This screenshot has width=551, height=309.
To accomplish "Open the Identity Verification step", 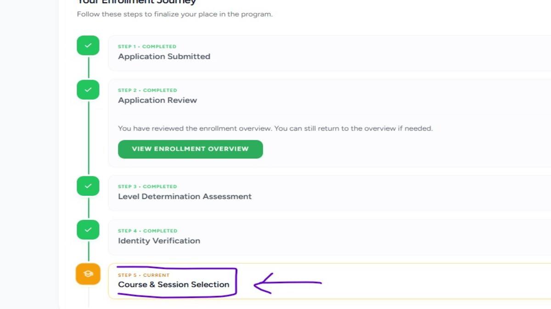I will click(159, 241).
